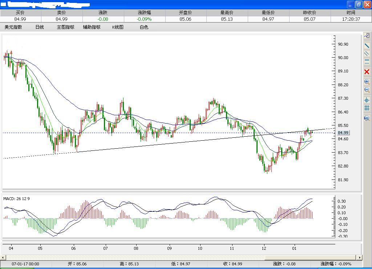Image resolution: width=372 pixels, height=269 pixels.
Task: Select the HL high-low marker tool
Action: [367, 119]
